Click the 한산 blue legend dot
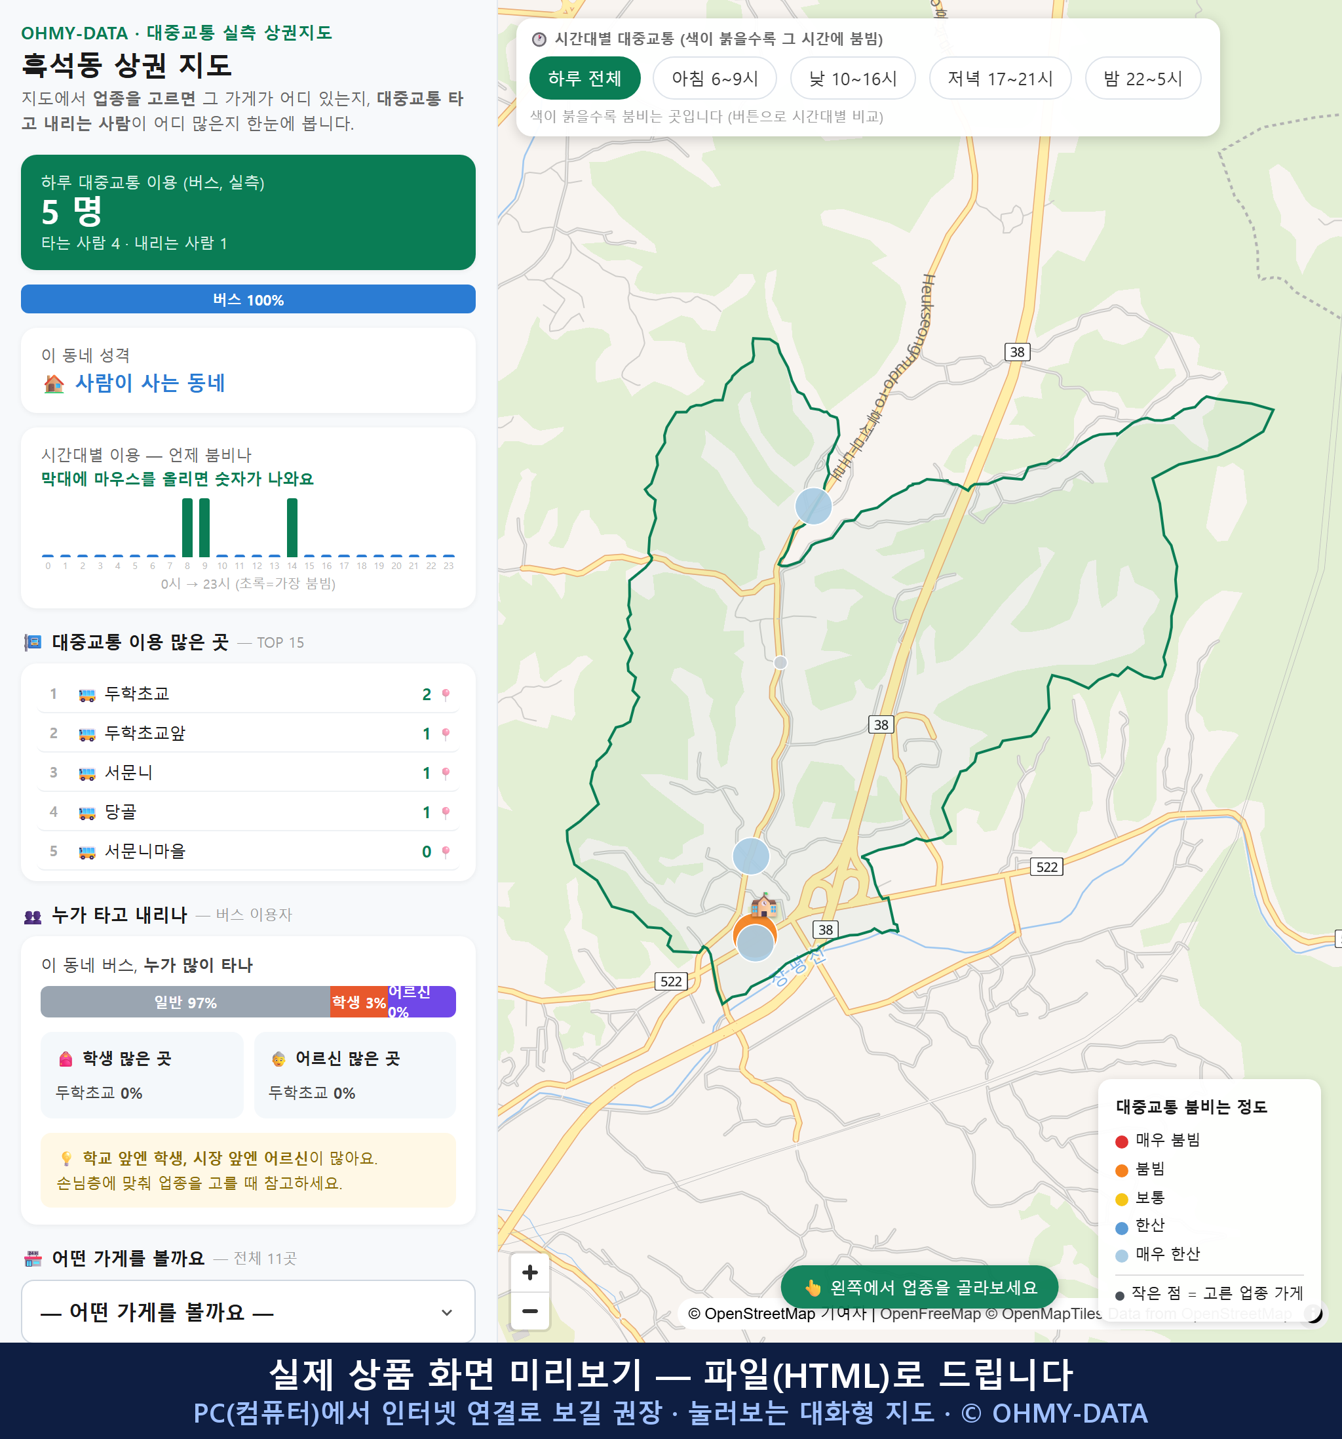This screenshot has height=1439, width=1342. click(1122, 1228)
